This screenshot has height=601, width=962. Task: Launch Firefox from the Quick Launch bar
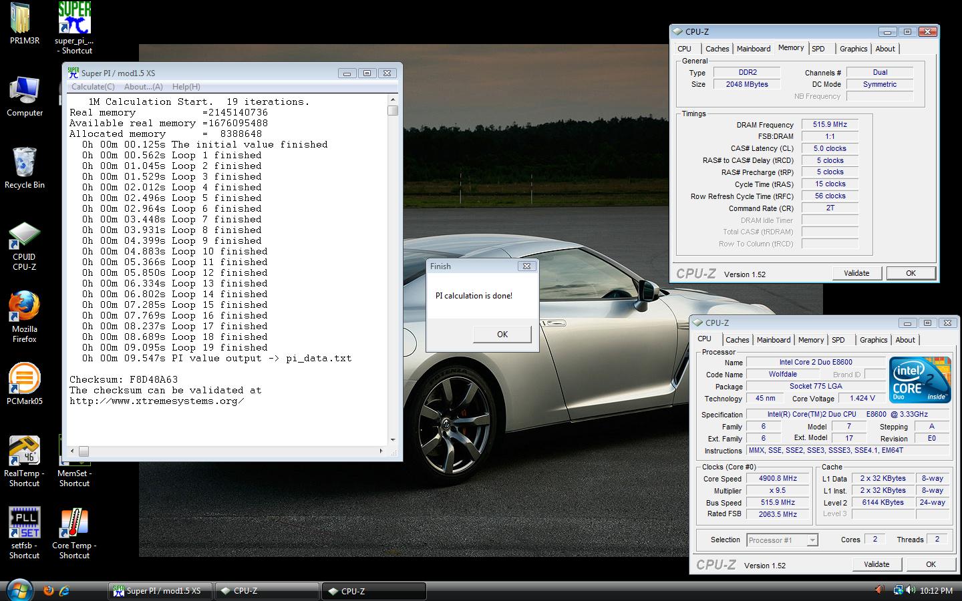tap(48, 590)
